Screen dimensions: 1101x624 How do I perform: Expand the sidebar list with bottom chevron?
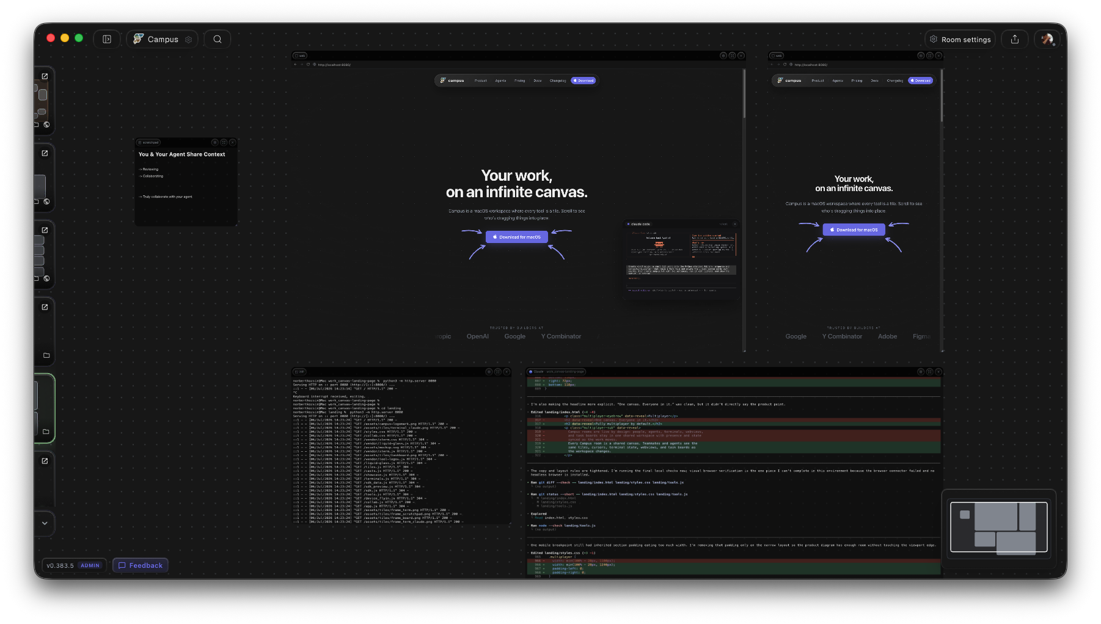[45, 523]
